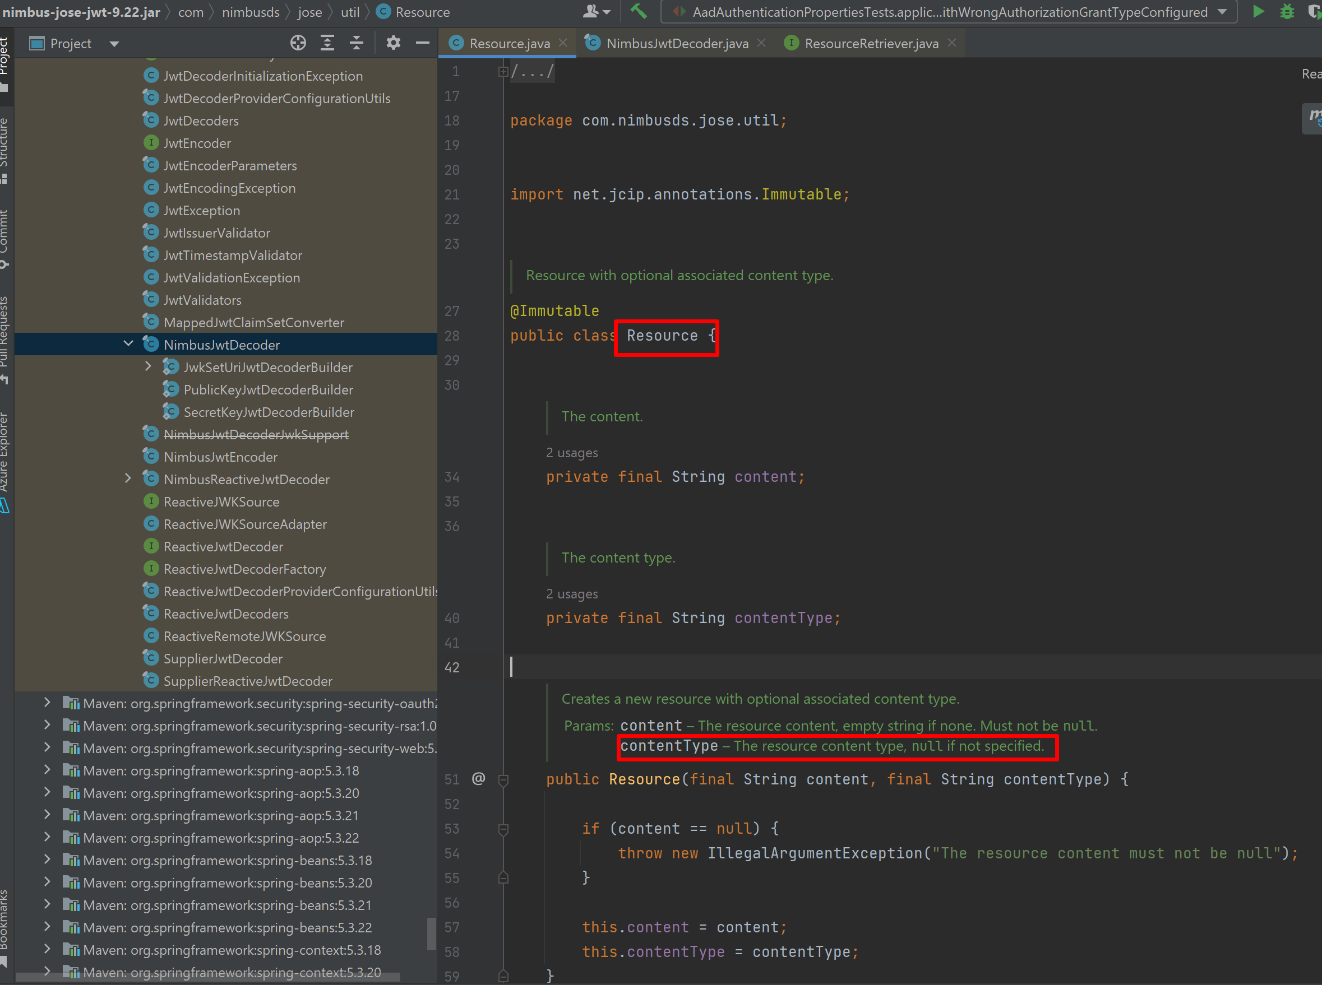Start debugging with the bug icon

tap(1287, 11)
